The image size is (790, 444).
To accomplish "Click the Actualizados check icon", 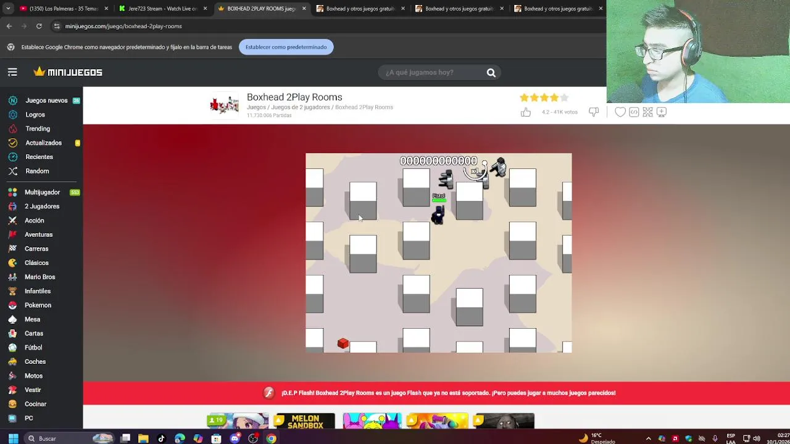I will (x=12, y=143).
